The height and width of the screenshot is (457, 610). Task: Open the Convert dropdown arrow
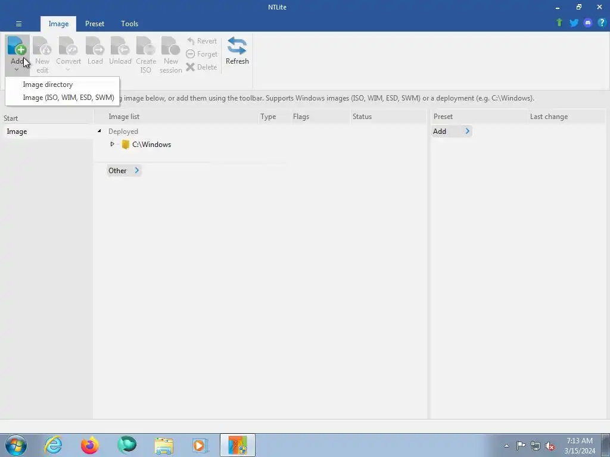[68, 70]
